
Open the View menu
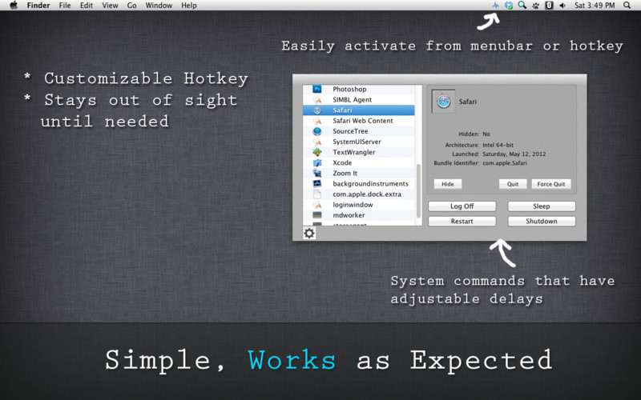[x=110, y=6]
